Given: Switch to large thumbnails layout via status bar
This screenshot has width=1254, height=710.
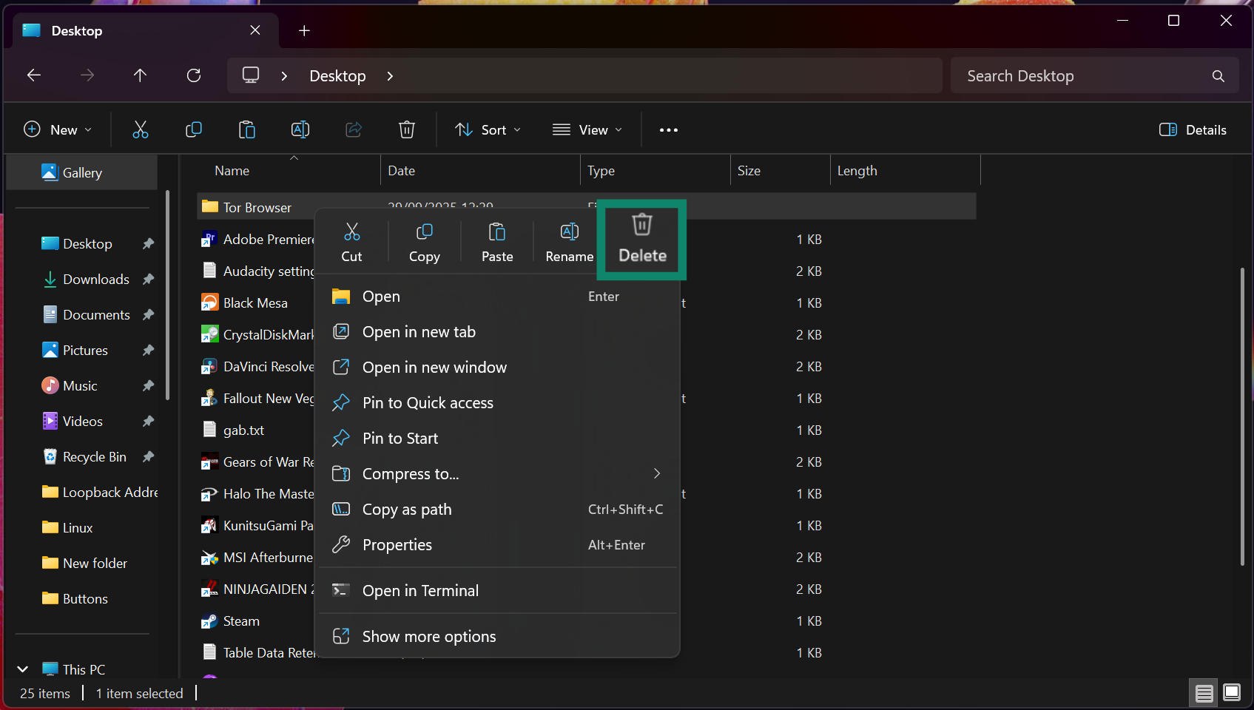Looking at the screenshot, I should tap(1231, 693).
